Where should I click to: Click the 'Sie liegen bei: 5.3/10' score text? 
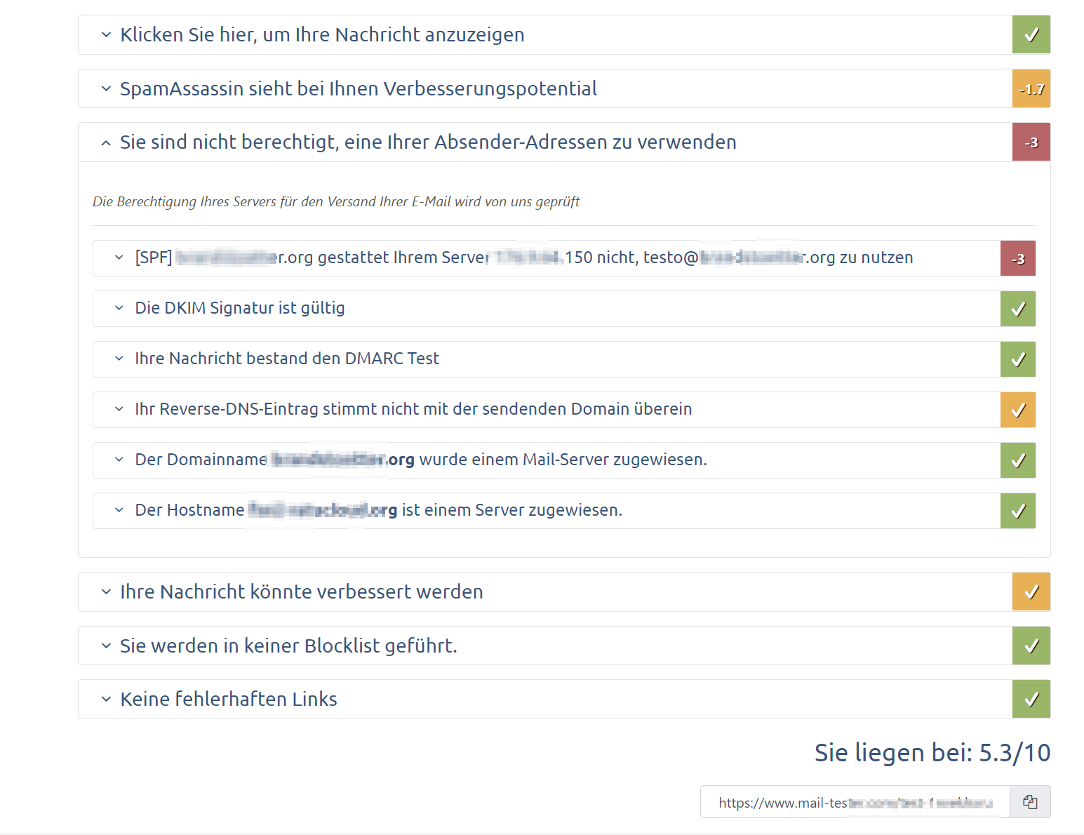pyautogui.click(x=932, y=753)
